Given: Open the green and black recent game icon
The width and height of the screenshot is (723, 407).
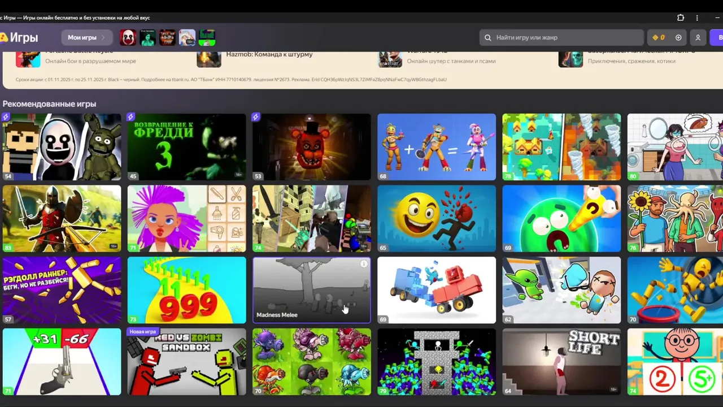Looking at the screenshot, I should (207, 38).
